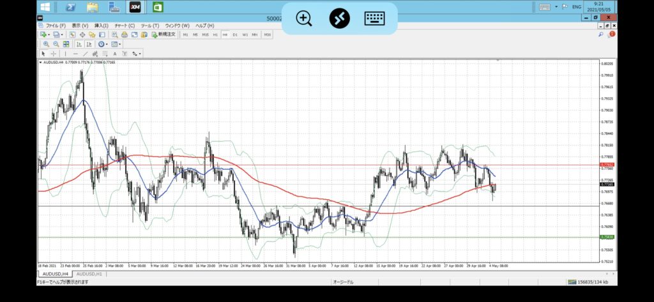
Task: Select the Fibonacci Retracement tool
Action: pos(105,54)
